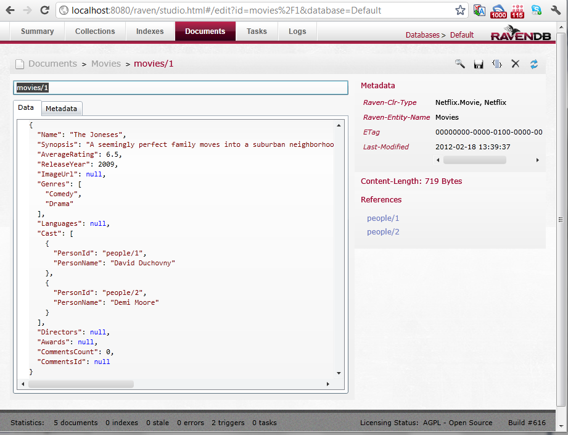This screenshot has height=435, width=568.
Task: Show the Data tab of the editor
Action: (x=26, y=107)
